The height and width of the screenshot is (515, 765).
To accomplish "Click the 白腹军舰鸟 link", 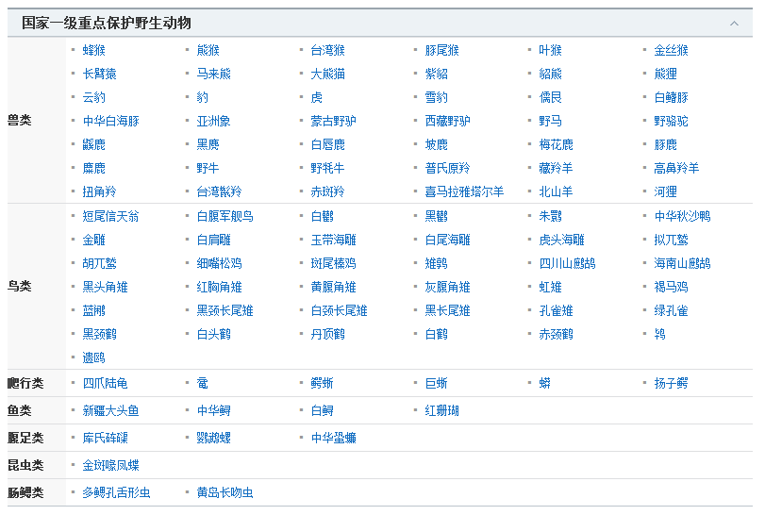I will click(x=225, y=216).
